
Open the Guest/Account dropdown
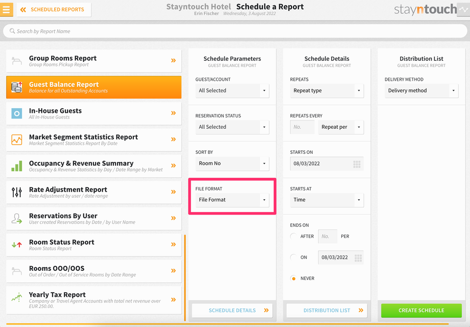click(x=232, y=90)
